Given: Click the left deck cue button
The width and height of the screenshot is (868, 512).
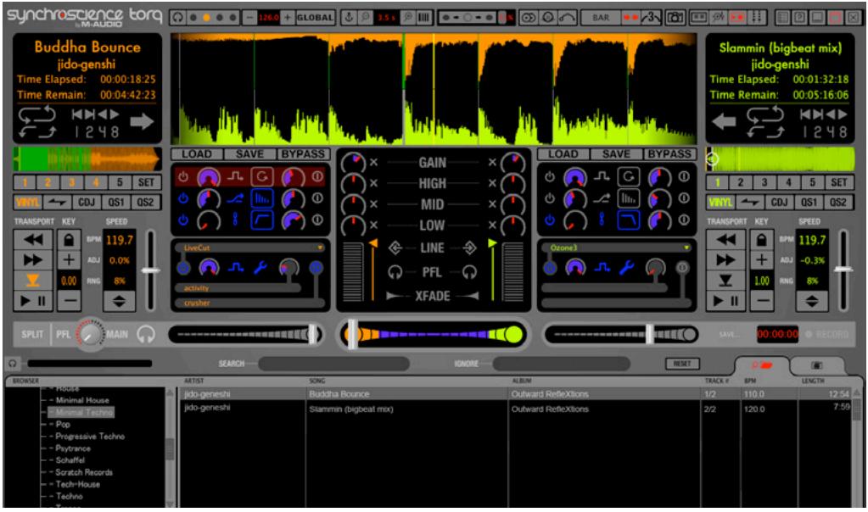Looking at the screenshot, I should pos(33,281).
